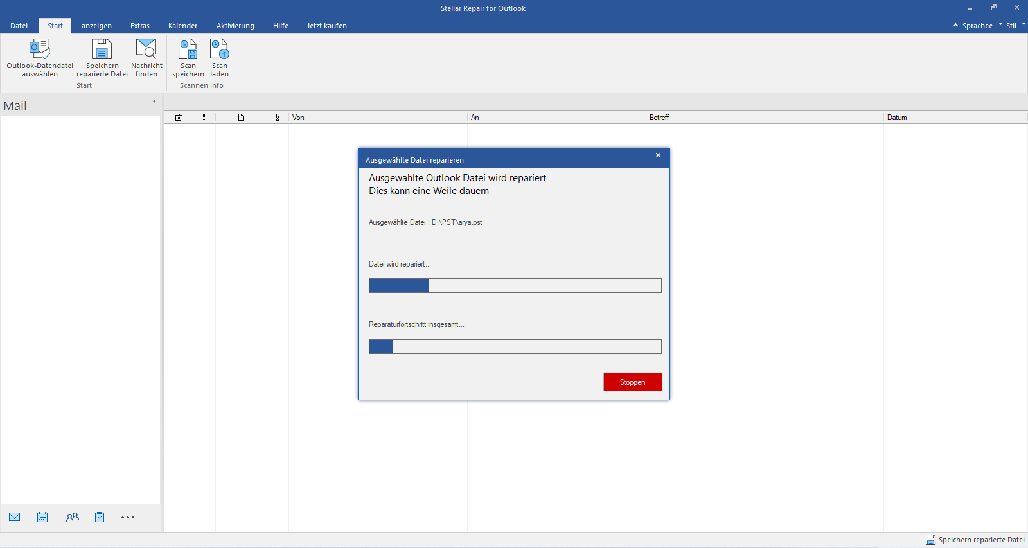Click Speichern reparierte Datei ribbon icon
The image size is (1028, 548).
click(x=102, y=49)
